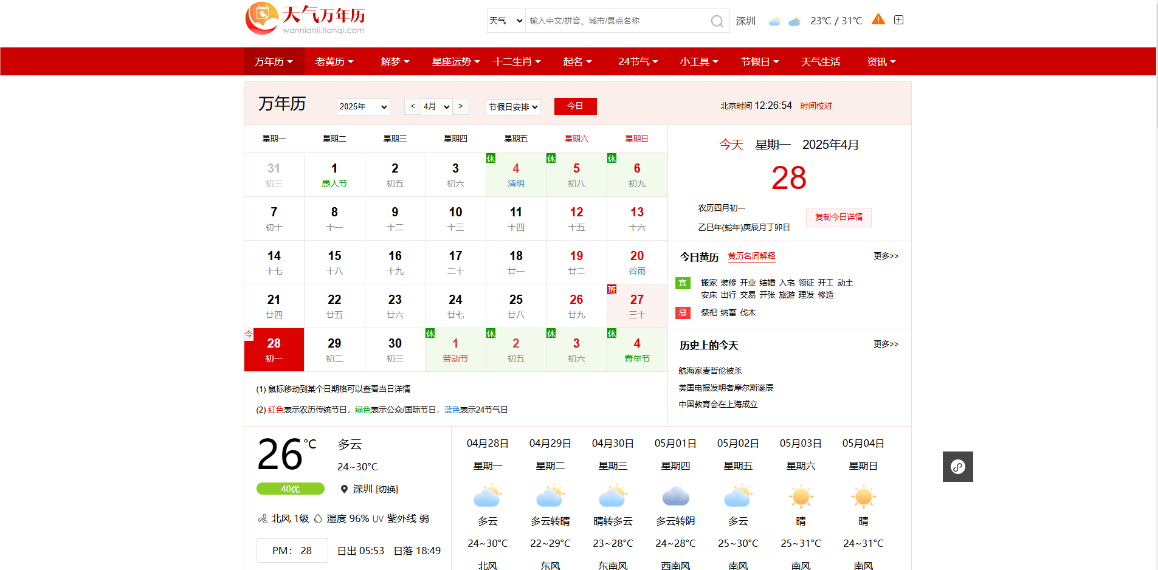1158x570 pixels.
Task: Click the search magnifier icon
Action: point(717,21)
